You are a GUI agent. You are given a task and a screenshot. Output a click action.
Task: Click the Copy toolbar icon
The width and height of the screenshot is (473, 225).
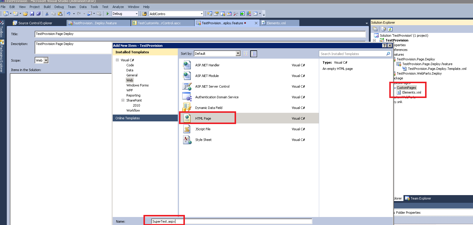point(53,14)
